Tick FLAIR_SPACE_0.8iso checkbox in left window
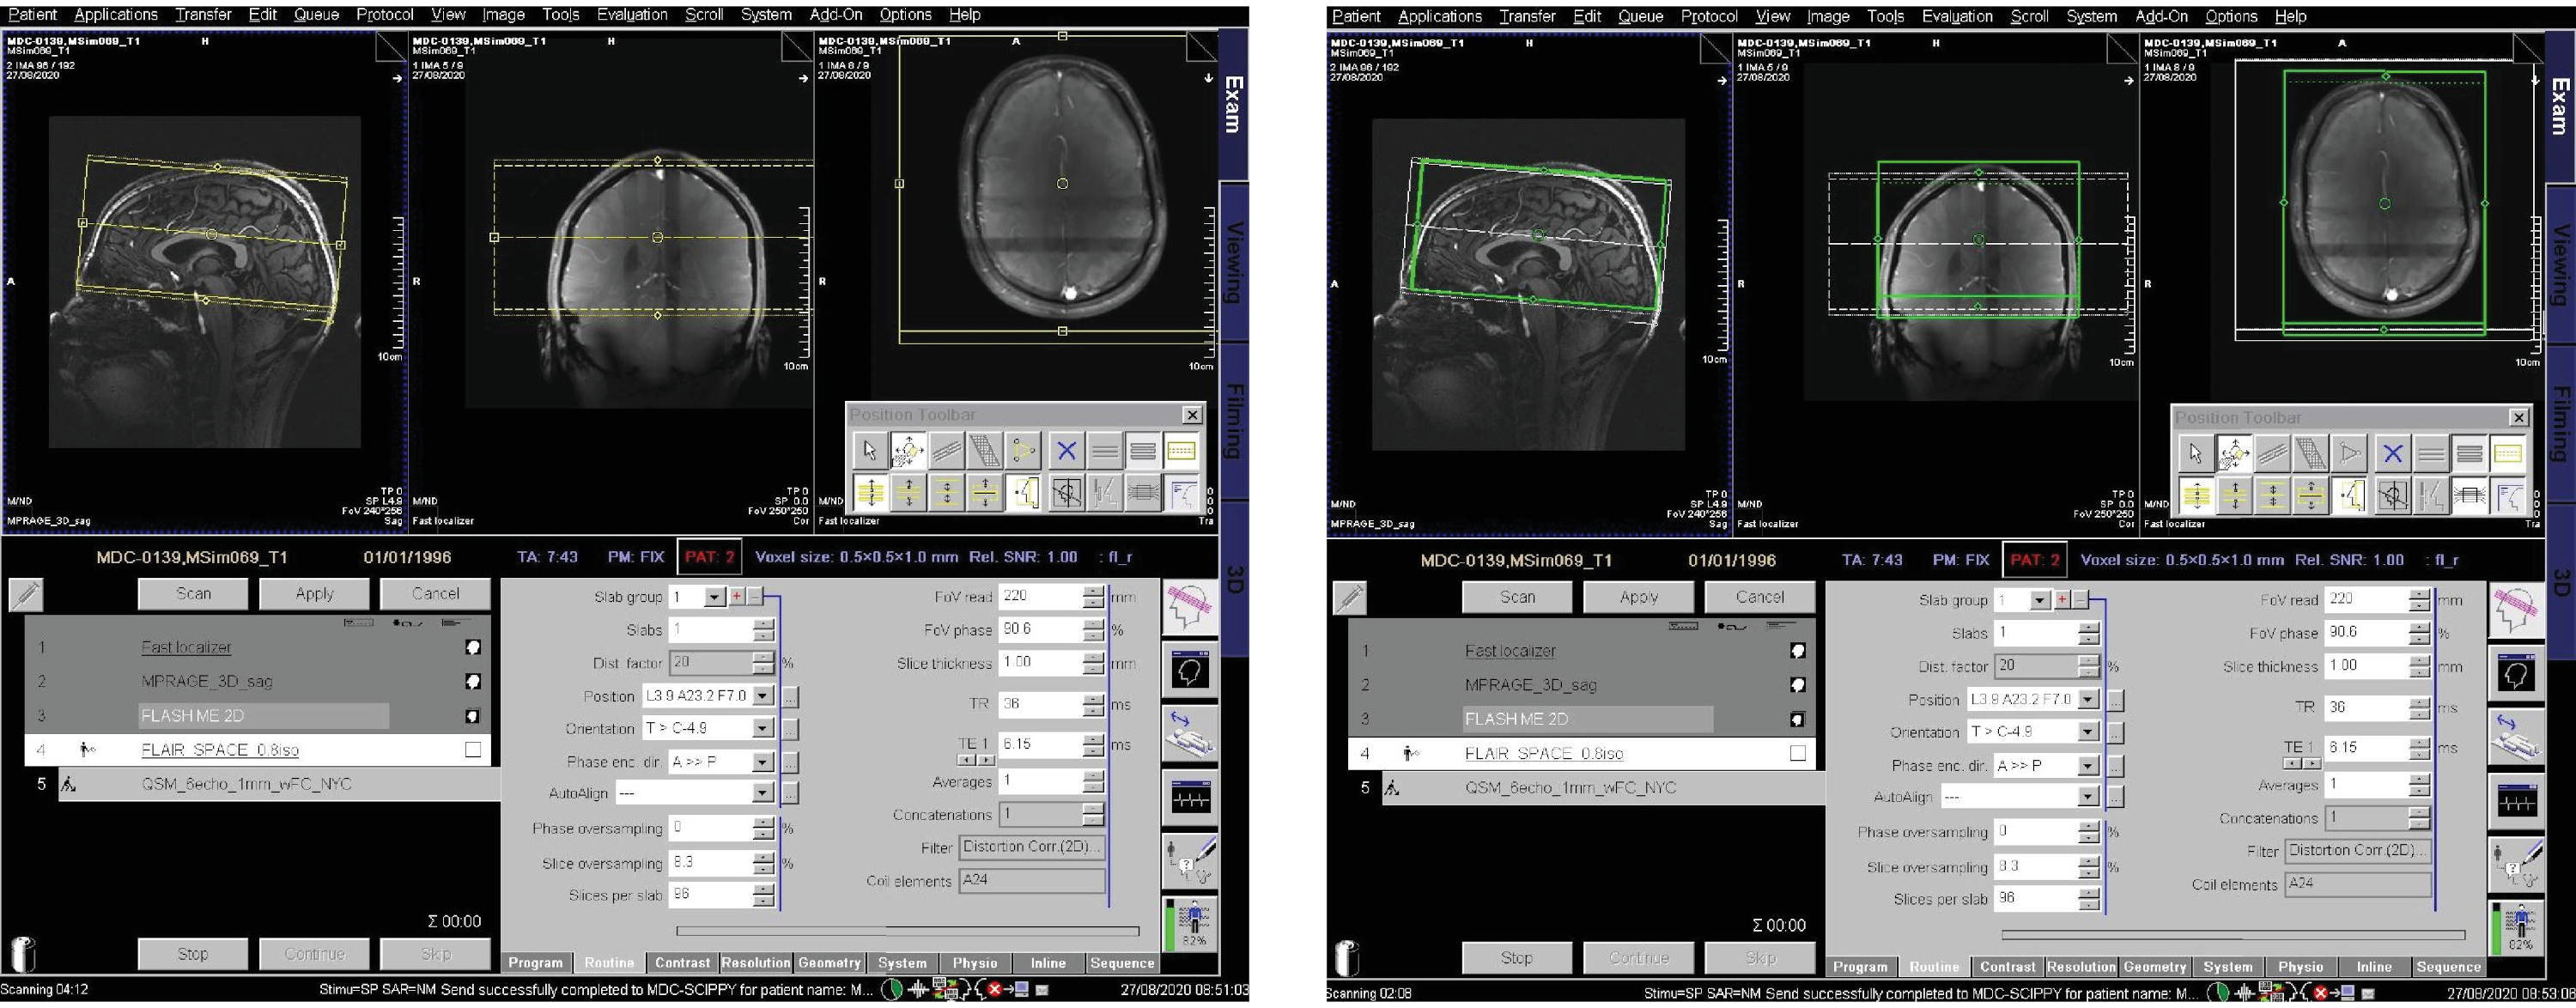 (473, 750)
